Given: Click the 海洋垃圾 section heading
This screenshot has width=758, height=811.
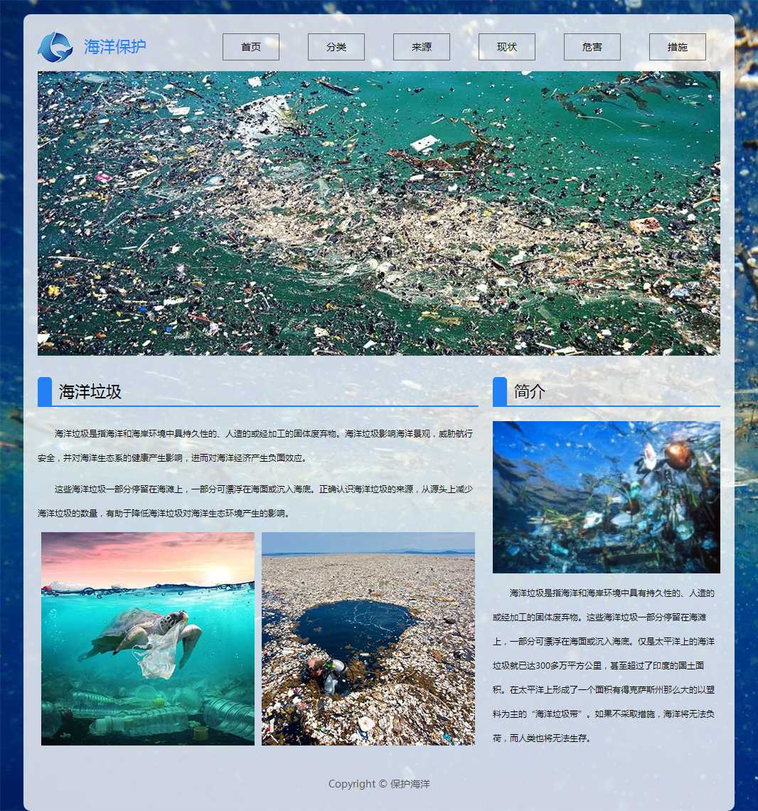Looking at the screenshot, I should click(90, 391).
